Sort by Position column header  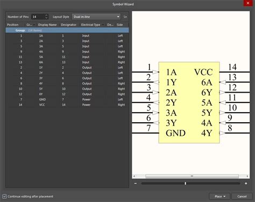pyautogui.click(x=13, y=25)
